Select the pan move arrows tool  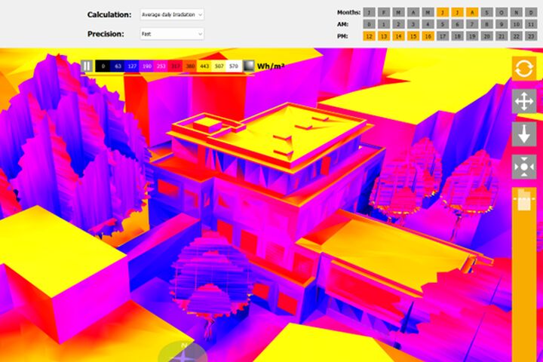click(x=524, y=101)
